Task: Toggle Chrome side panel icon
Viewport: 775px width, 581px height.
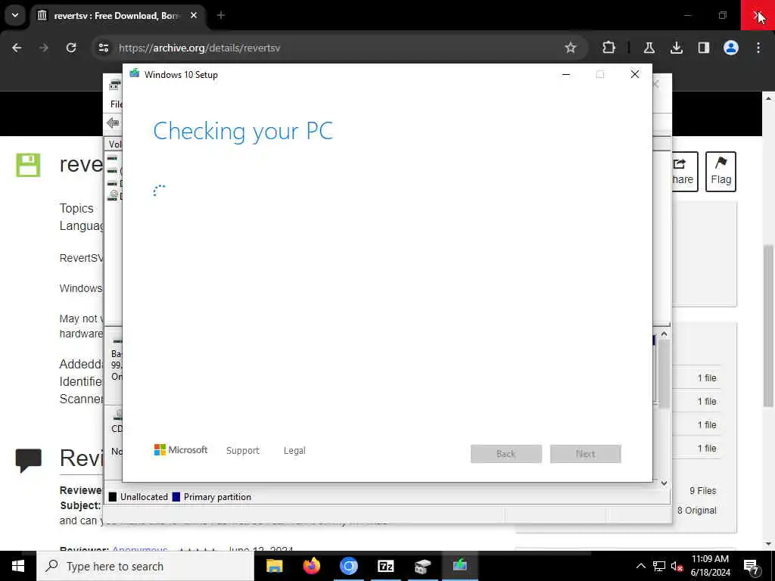Action: point(703,48)
